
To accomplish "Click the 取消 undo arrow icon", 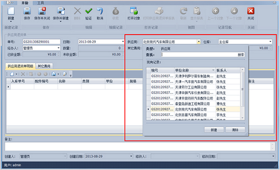I will 100,11.
